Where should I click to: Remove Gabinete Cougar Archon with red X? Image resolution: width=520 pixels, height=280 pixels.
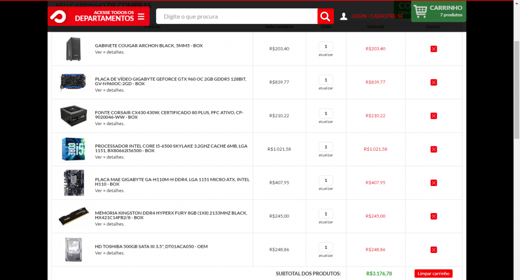[x=434, y=49]
